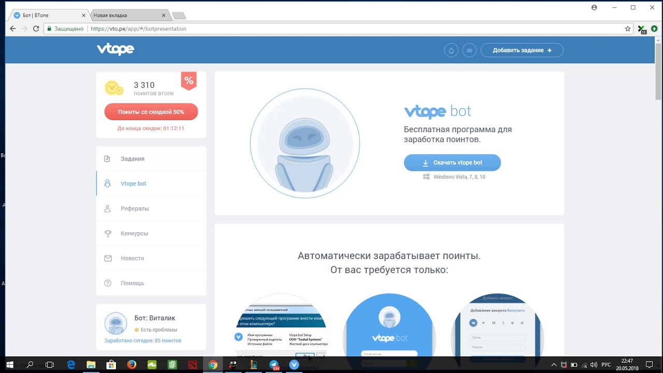Open the 'Помощь' sidebar item
This screenshot has width=663, height=373.
coord(151,283)
